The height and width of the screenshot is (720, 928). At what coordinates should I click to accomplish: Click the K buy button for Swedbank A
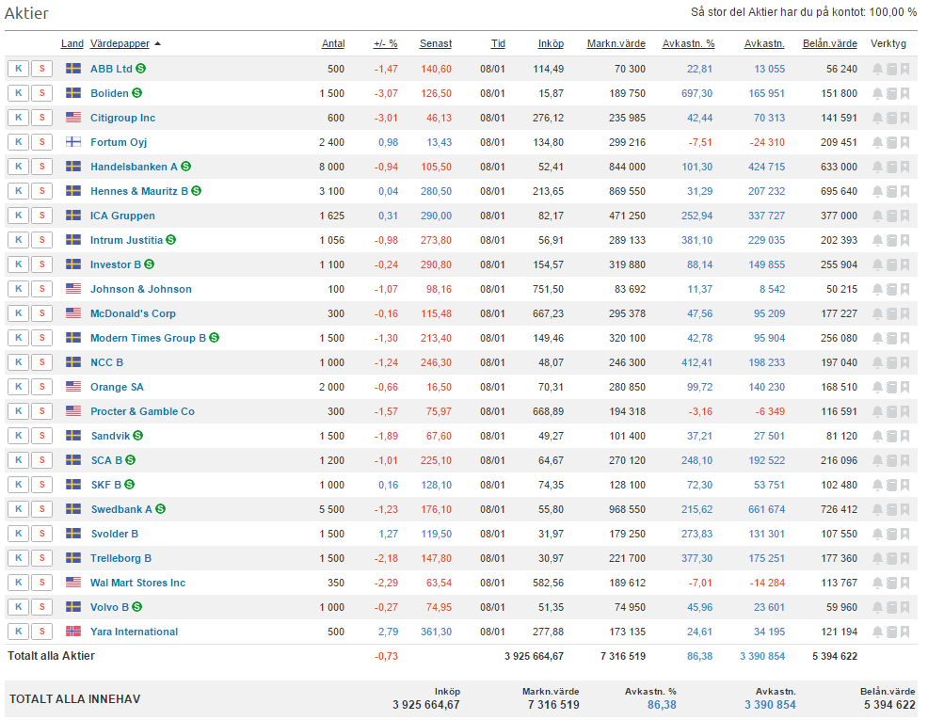18,509
